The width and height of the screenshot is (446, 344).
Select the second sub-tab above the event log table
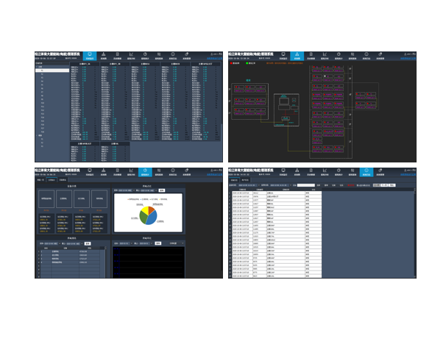[244, 179]
